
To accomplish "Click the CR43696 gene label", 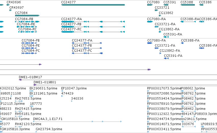I will (14, 2).
